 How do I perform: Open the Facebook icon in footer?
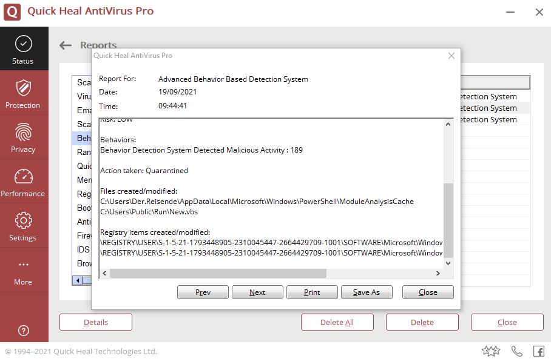[x=539, y=351]
